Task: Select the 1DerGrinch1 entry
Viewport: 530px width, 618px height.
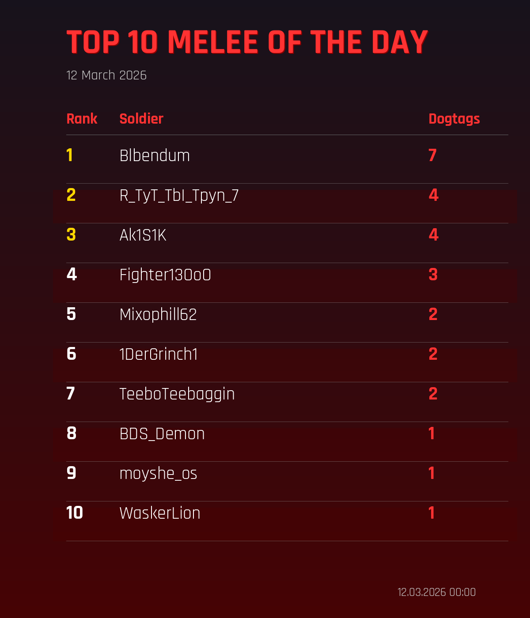Action: 159,354
